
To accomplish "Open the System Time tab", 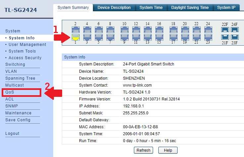I will (x=151, y=8).
